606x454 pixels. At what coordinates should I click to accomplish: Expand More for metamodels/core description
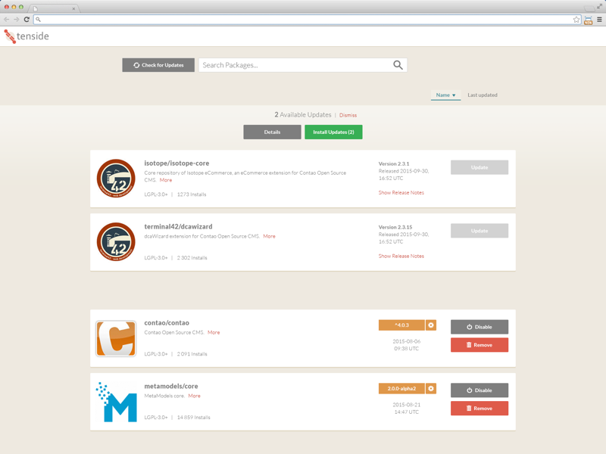195,396
